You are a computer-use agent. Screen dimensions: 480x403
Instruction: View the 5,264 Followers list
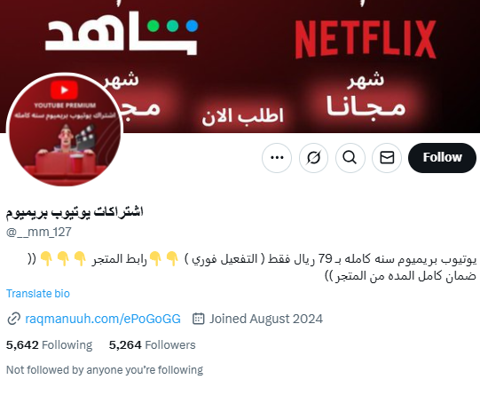pos(152,344)
